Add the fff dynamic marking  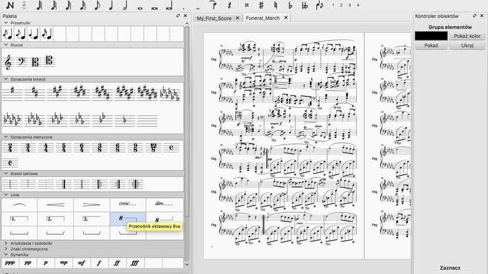[x=135, y=263]
